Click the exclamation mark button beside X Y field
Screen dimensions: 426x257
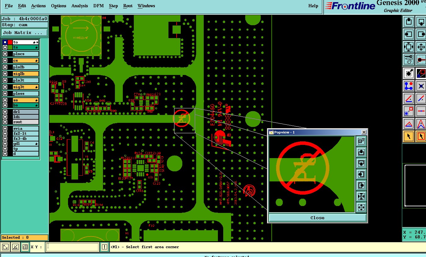pos(105,247)
